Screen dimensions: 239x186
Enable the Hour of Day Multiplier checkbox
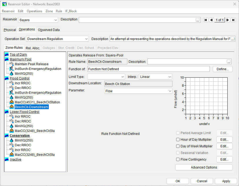coord(178,140)
